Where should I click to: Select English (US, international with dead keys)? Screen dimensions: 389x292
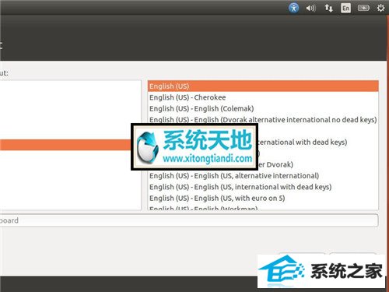[x=263, y=187]
